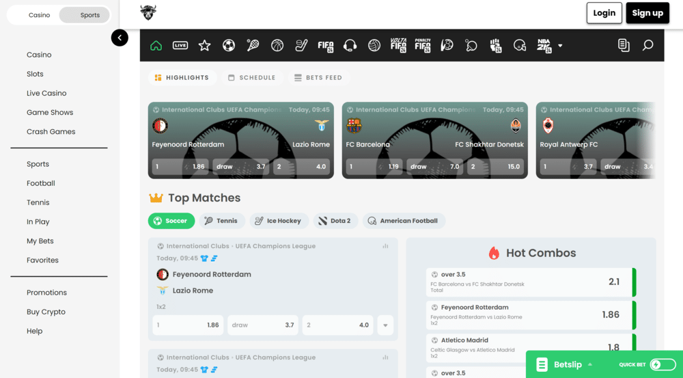Bet on Feyenoord win 1.86 in highlight card
The width and height of the screenshot is (683, 378).
pyautogui.click(x=180, y=167)
